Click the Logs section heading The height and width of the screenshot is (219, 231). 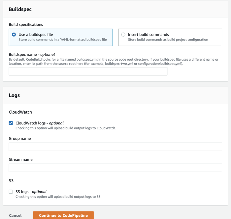(x=14, y=95)
